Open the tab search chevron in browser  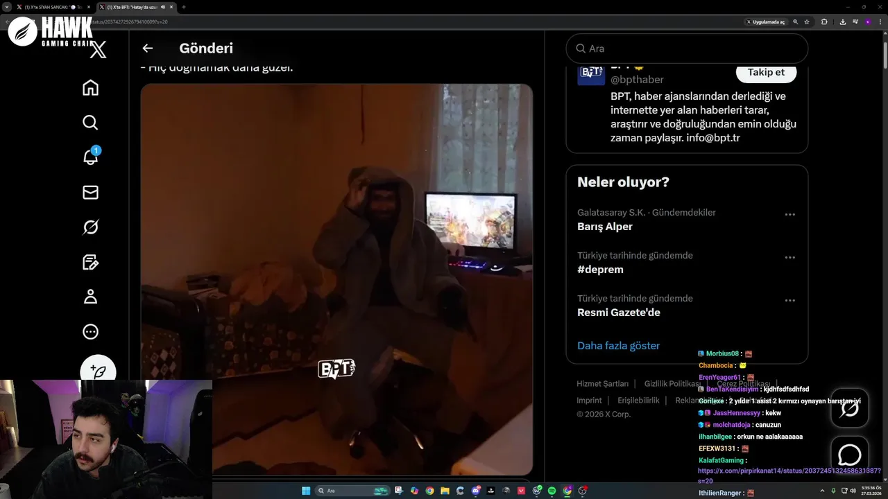click(x=6, y=7)
